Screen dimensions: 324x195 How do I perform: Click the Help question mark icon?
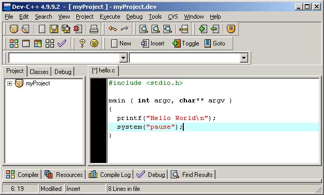point(82,43)
